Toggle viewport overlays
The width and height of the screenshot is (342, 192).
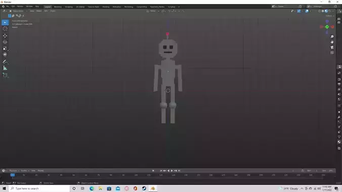click(307, 11)
